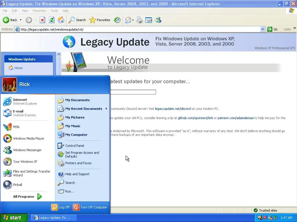Open the Favorites menu

(39, 11)
